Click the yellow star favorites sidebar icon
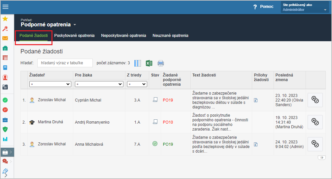This screenshot has height=179, width=332. 5,18
